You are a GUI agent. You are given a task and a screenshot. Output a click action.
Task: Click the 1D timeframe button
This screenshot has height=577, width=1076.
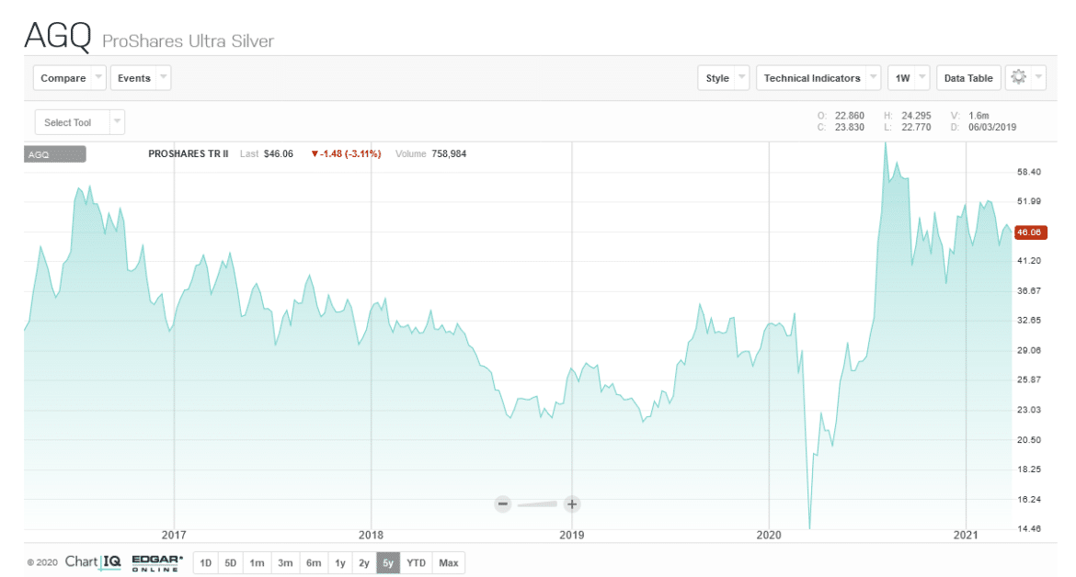tap(205, 561)
